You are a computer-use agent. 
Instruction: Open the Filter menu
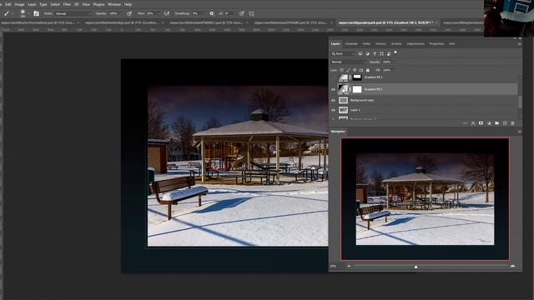[67, 4]
